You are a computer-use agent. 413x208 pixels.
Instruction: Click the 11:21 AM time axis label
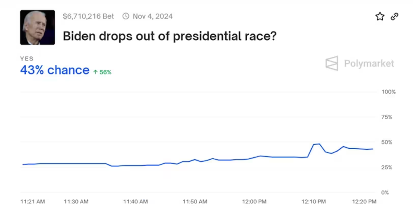click(x=33, y=201)
